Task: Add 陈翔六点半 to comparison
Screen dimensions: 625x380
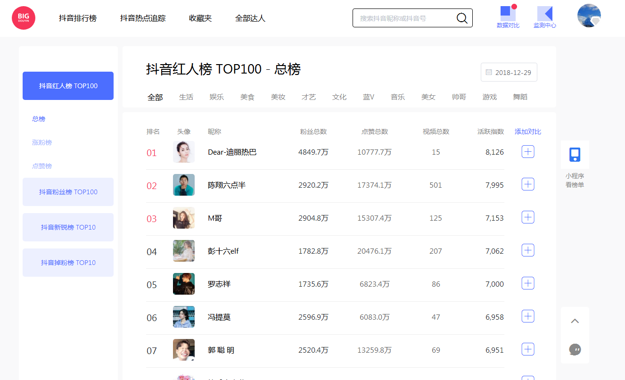Action: 528,184
